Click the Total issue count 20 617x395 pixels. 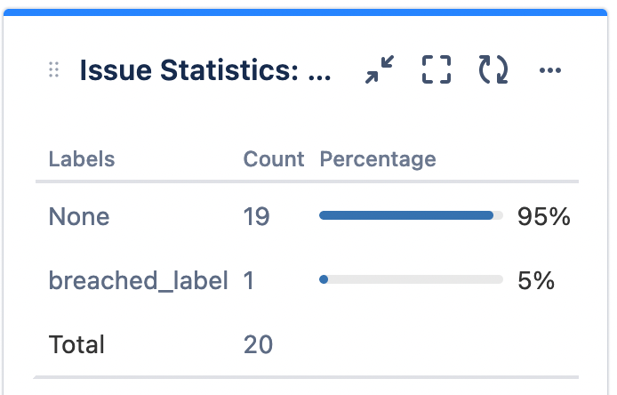pos(258,344)
